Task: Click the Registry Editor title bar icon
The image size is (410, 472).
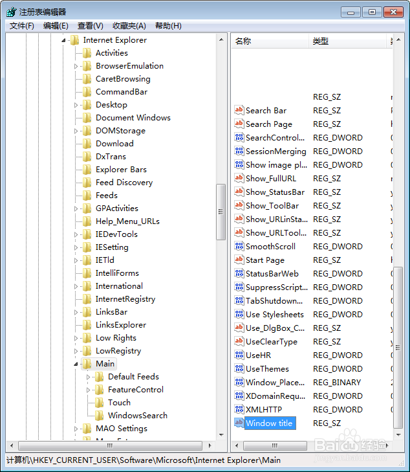Action: 11,12
